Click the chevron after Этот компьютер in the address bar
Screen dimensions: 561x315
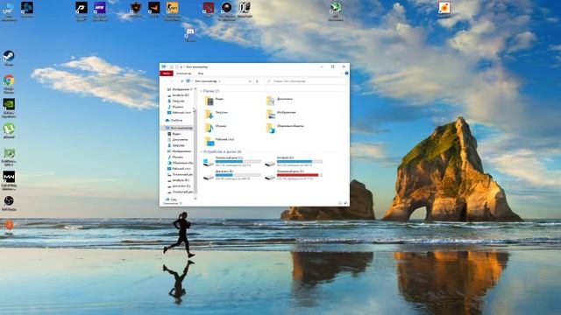pyautogui.click(x=219, y=81)
